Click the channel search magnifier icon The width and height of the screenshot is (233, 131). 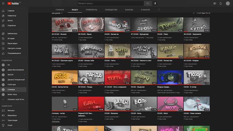coord(159,10)
